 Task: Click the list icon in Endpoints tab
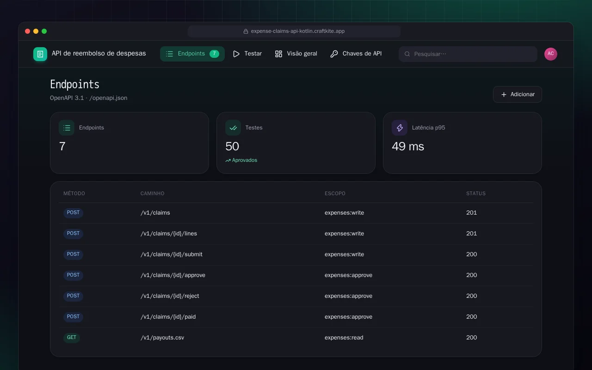(170, 54)
